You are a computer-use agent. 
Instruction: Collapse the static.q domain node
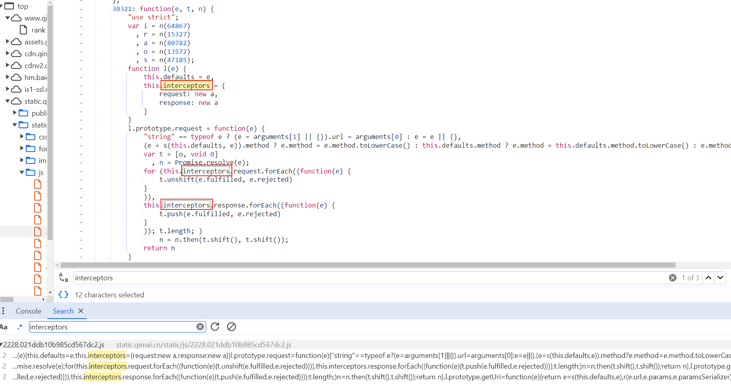pyautogui.click(x=8, y=101)
